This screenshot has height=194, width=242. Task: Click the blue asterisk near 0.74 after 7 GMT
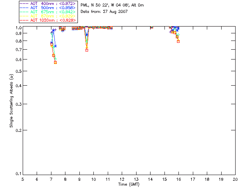point(56,46)
